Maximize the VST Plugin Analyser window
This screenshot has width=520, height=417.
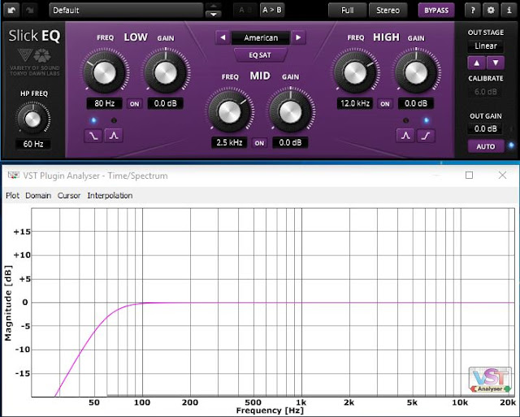click(469, 175)
